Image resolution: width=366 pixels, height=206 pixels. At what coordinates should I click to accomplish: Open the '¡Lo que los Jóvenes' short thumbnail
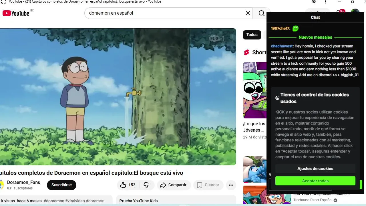tap(255, 90)
